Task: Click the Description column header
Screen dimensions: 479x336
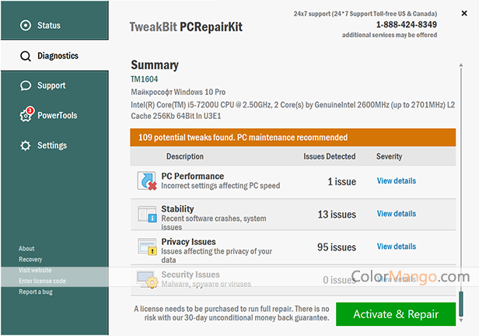Action: coord(185,156)
